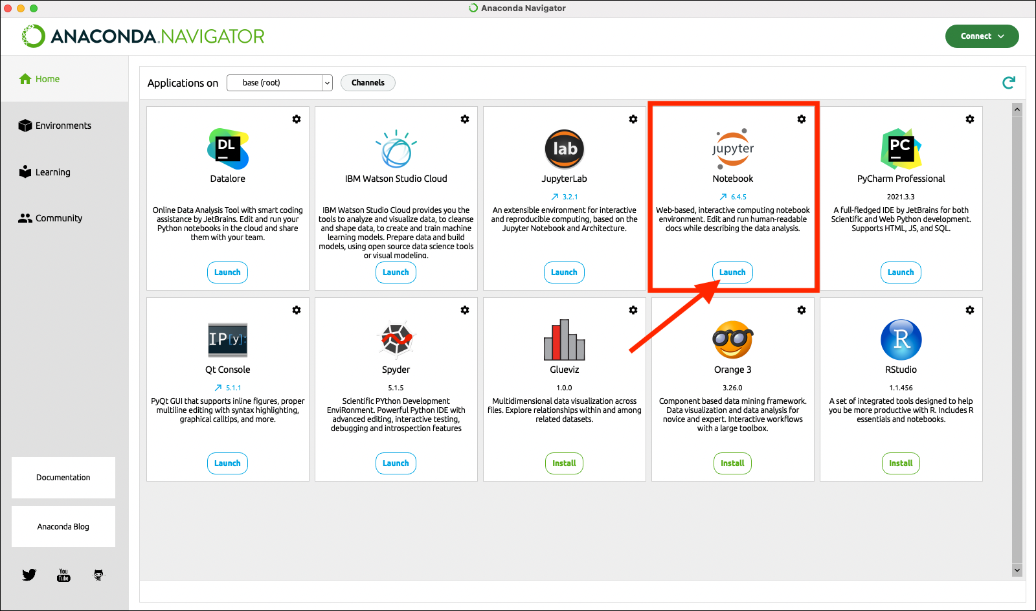This screenshot has width=1036, height=611.
Task: Launch Qt Console
Action: (227, 463)
